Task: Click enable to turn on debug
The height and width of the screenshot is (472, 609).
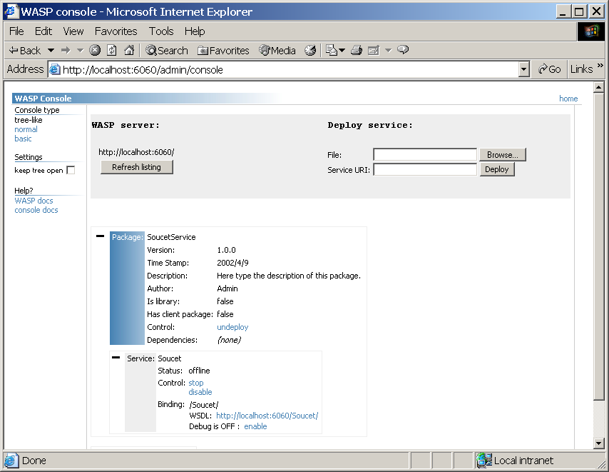Action: [x=255, y=426]
